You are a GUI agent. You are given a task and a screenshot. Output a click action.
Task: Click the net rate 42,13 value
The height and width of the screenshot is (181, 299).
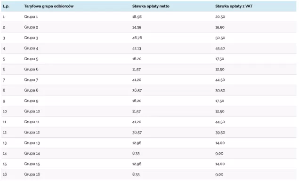pos(137,48)
